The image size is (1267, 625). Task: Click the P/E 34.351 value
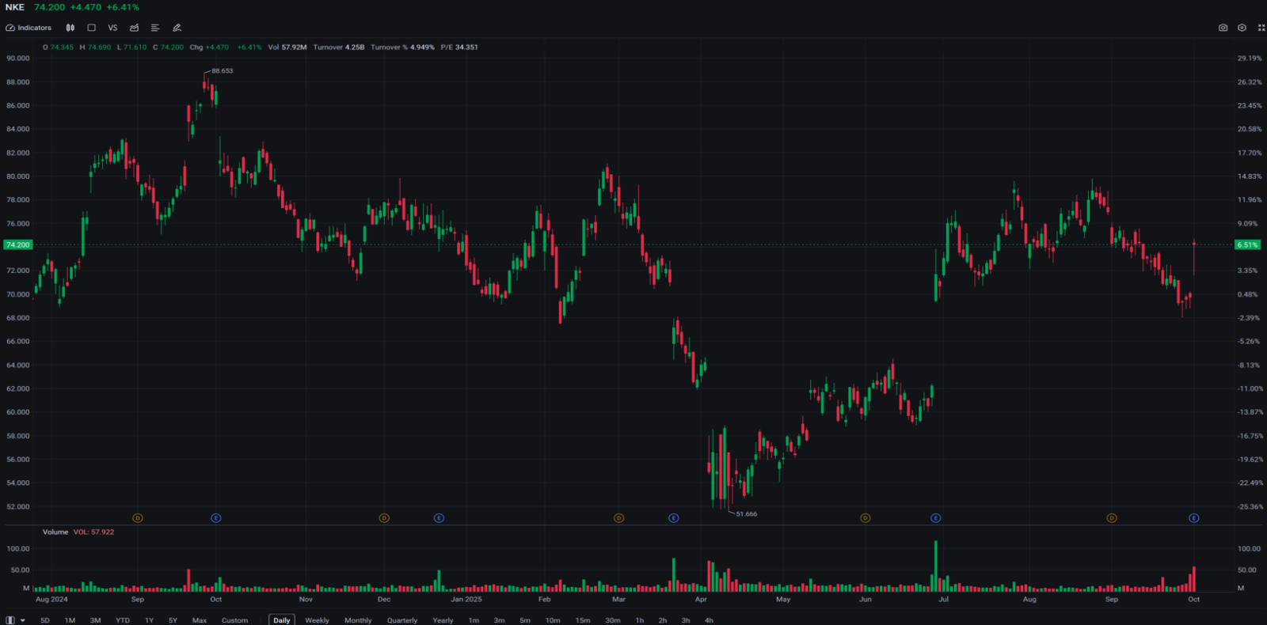click(459, 47)
